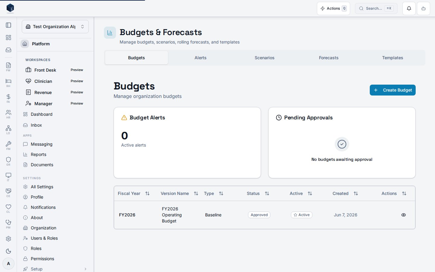This screenshot has height=272, width=435.
Task: Expand the Setup submenu chevron
Action: (85, 269)
